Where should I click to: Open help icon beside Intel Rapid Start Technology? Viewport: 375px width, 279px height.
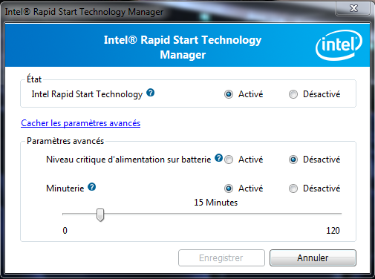coord(151,93)
